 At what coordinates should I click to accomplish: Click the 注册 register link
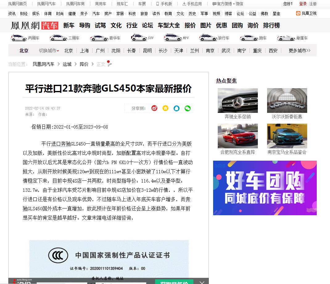point(313,4)
